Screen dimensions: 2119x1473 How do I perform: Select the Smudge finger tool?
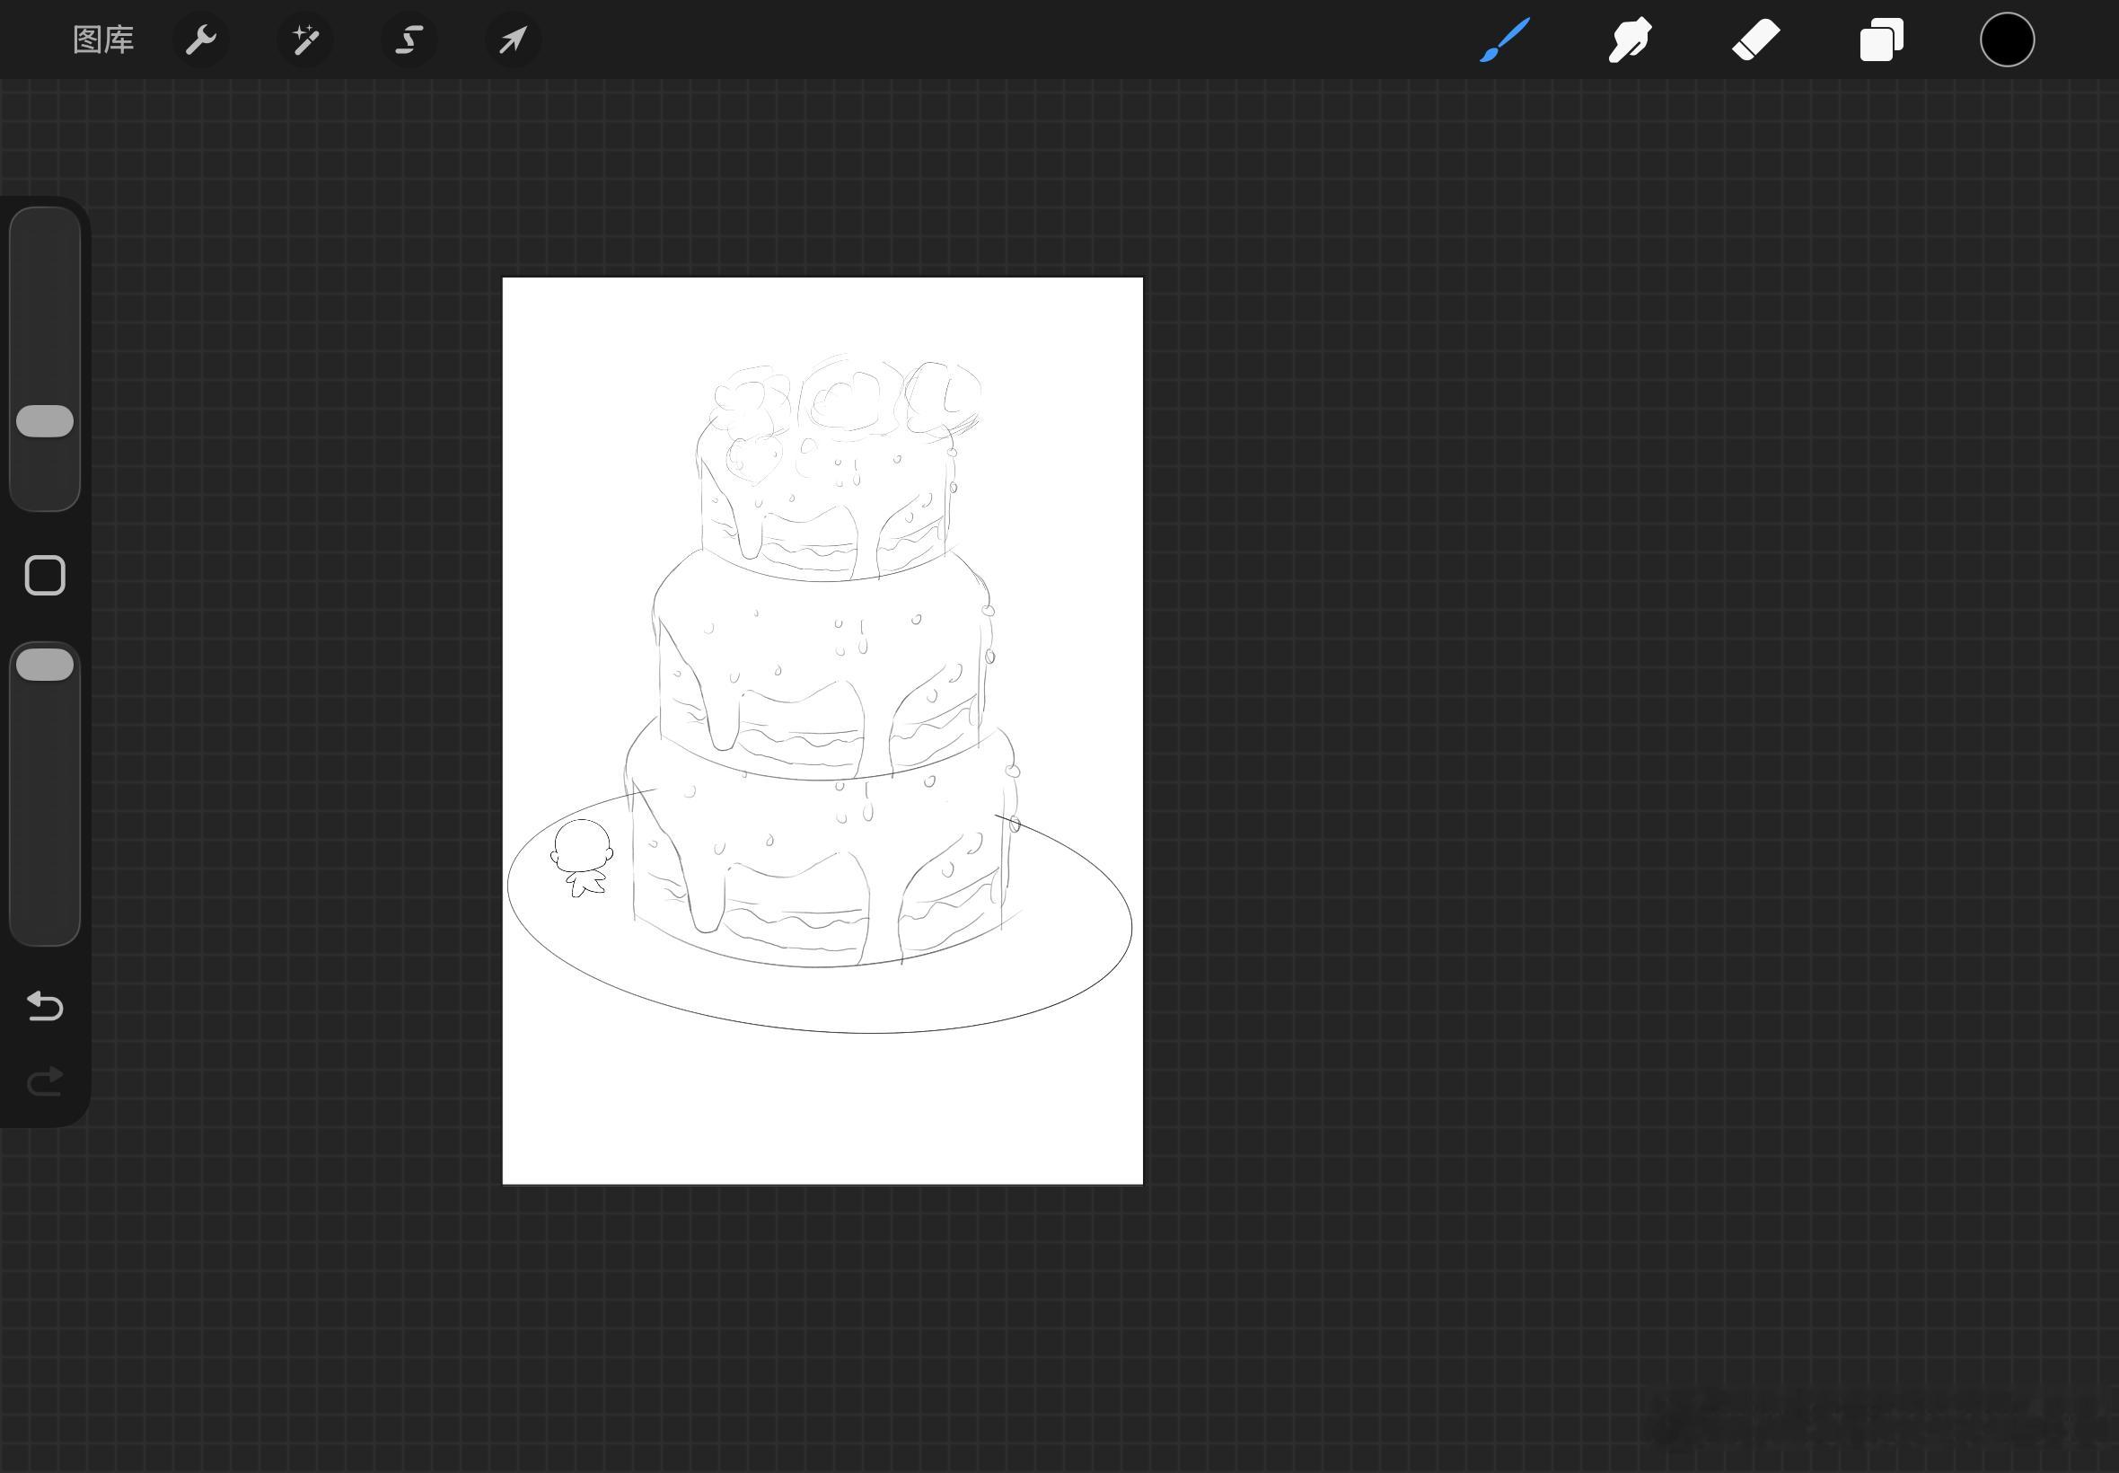pos(1630,40)
